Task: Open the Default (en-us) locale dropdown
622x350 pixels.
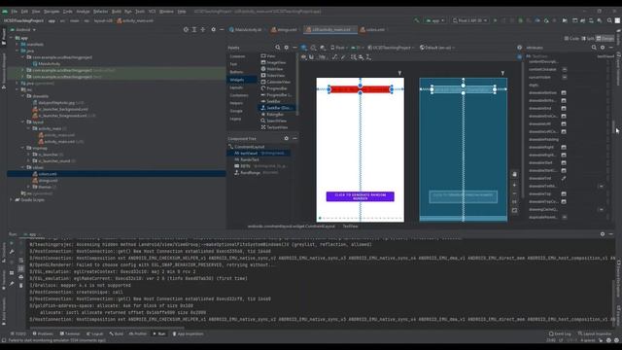Action: (437, 48)
